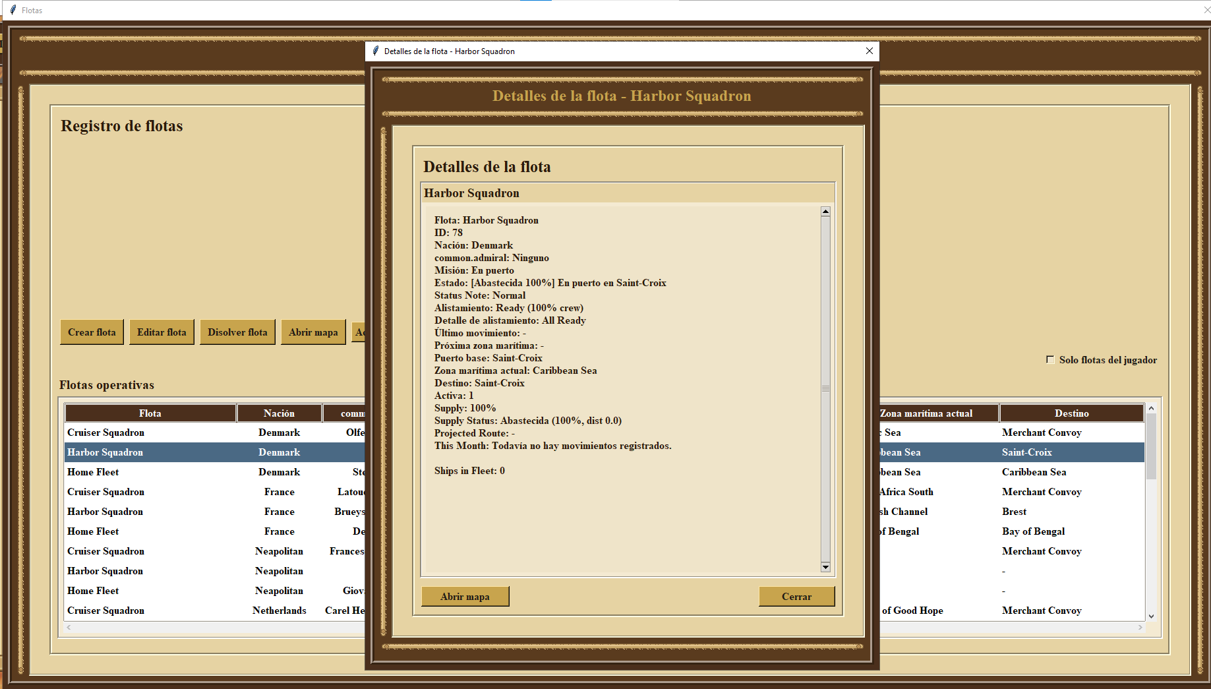Click the Abrir mapa button in the Registro de flotas window

[313, 332]
